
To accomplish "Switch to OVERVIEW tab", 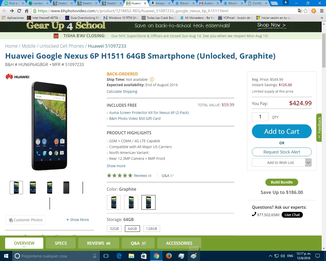I will (24, 243).
